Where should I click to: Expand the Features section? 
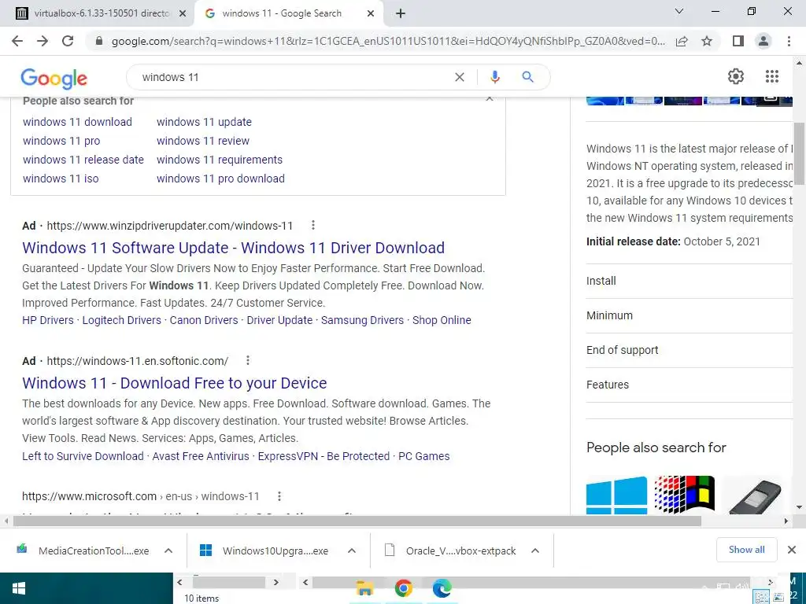tap(690, 384)
